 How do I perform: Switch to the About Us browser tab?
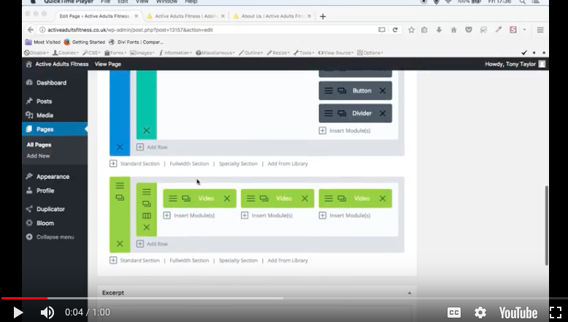tap(272, 16)
